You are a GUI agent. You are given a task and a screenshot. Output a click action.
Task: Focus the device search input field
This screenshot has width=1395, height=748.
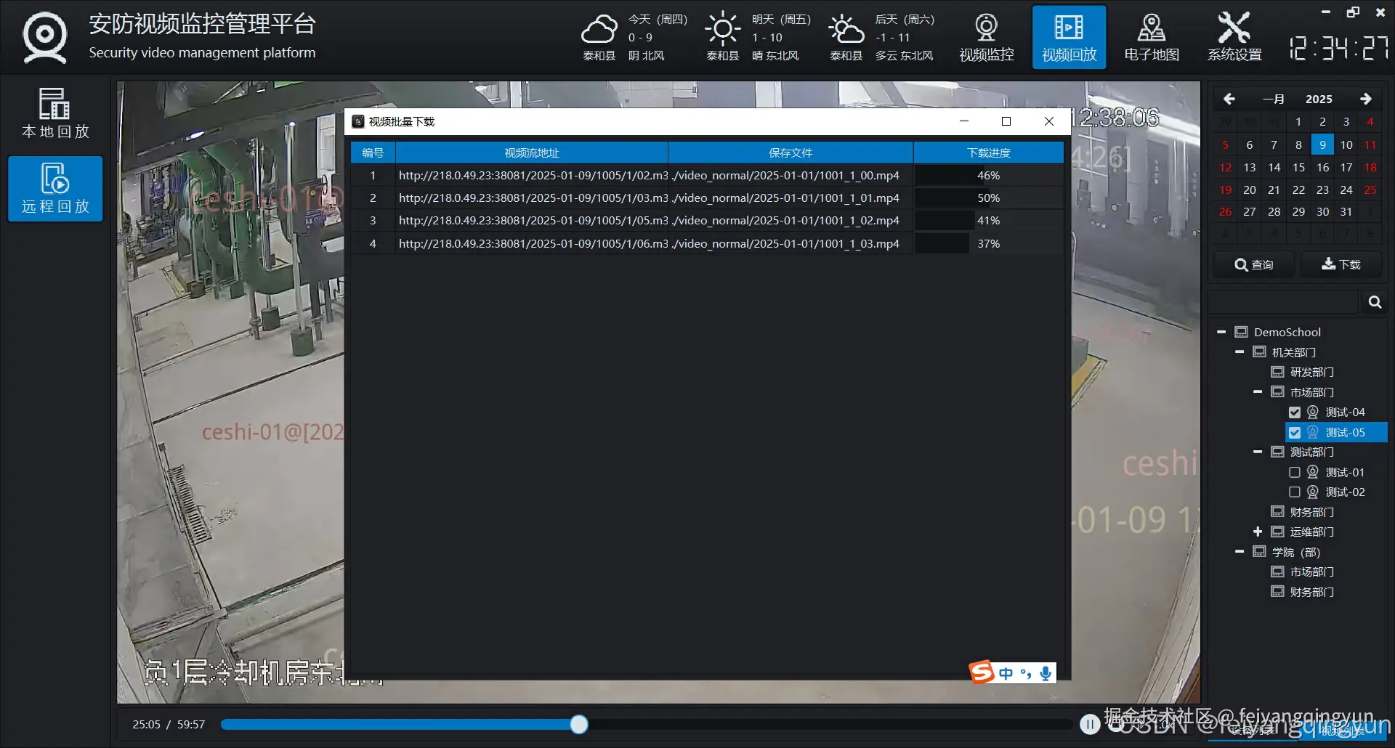[x=1283, y=302]
